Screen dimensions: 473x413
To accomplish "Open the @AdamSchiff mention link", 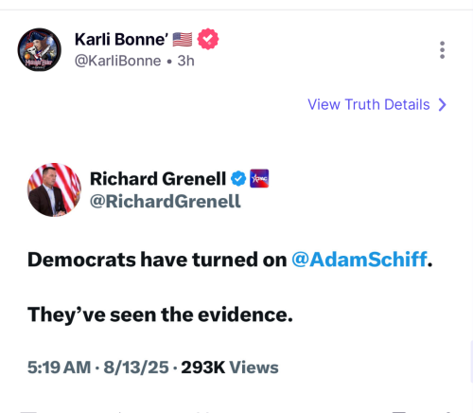I will 359,260.
